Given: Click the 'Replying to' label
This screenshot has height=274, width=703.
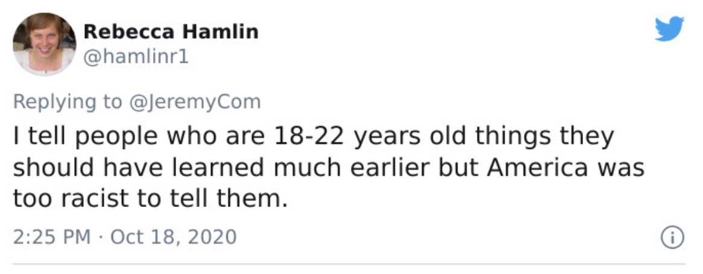Looking at the screenshot, I should coord(68,102).
